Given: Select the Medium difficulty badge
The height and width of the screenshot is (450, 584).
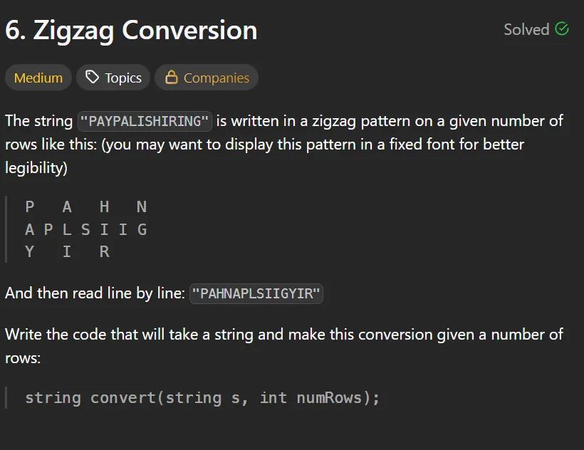Looking at the screenshot, I should pos(38,77).
